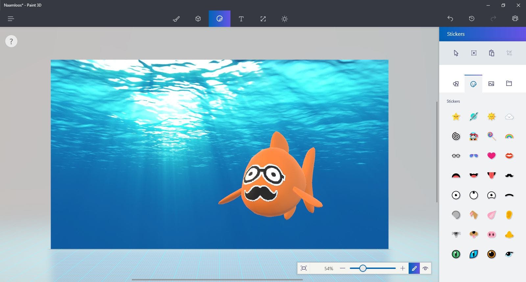Switch to the shapes stickers tab
The width and height of the screenshot is (526, 282).
(456, 84)
